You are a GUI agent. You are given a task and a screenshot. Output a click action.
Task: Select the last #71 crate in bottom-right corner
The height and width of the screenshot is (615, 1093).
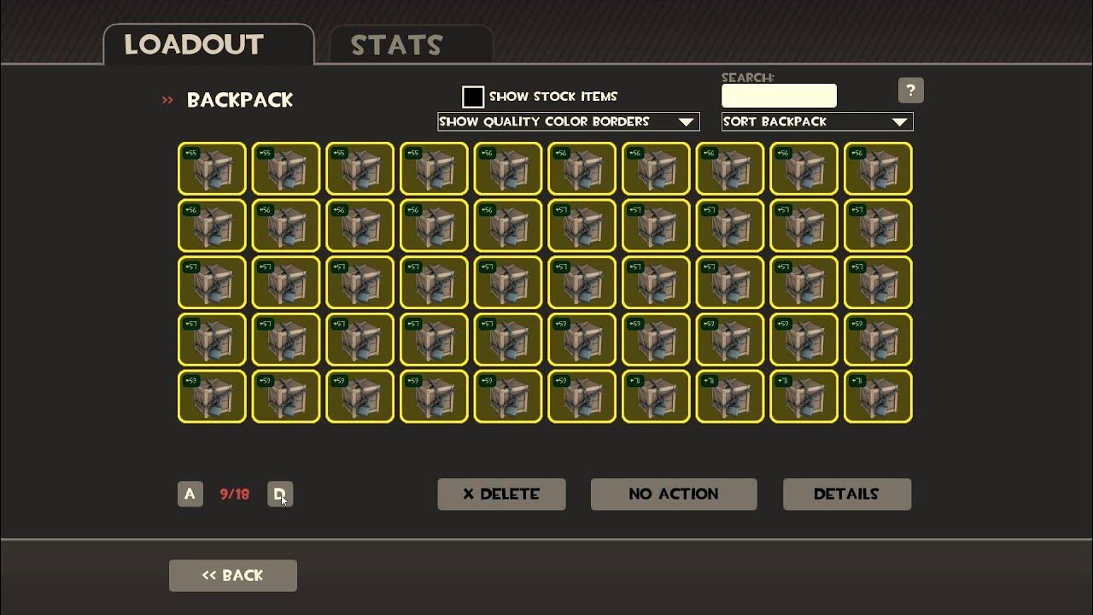878,396
